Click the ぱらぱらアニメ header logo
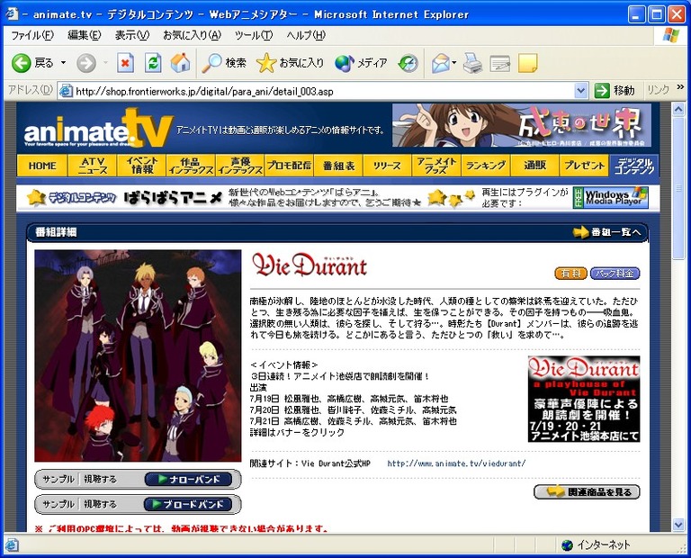 pyautogui.click(x=173, y=197)
